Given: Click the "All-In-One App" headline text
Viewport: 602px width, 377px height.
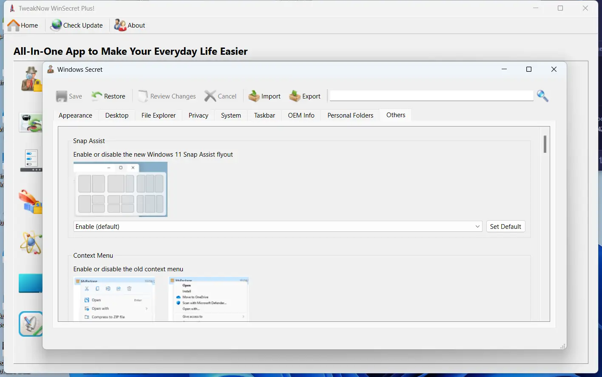Looking at the screenshot, I should 131,51.
